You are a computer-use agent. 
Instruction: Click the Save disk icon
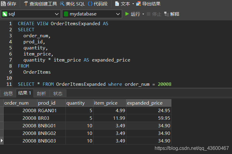(3, 4)
